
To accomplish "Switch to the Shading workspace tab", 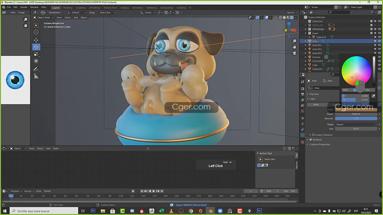I will (124, 8).
